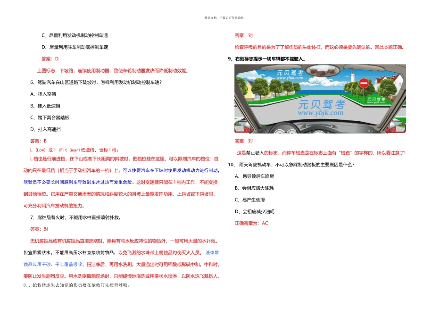This screenshot has width=448, height=317.
Task: Select option 'A、挂入空挡'
Action: point(43,94)
